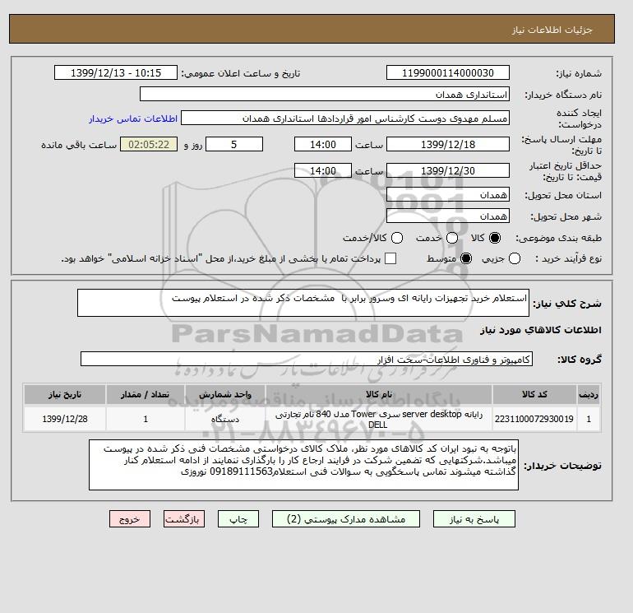Click the request creator name field
Viewport: 633px width, 613px height.
click(x=345, y=118)
